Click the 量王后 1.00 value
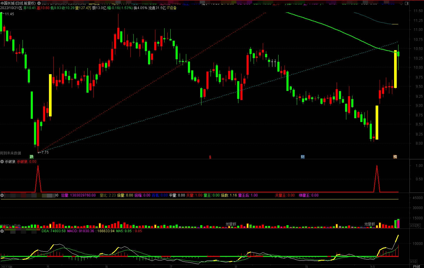The image size is (424, 268). click(x=248, y=195)
